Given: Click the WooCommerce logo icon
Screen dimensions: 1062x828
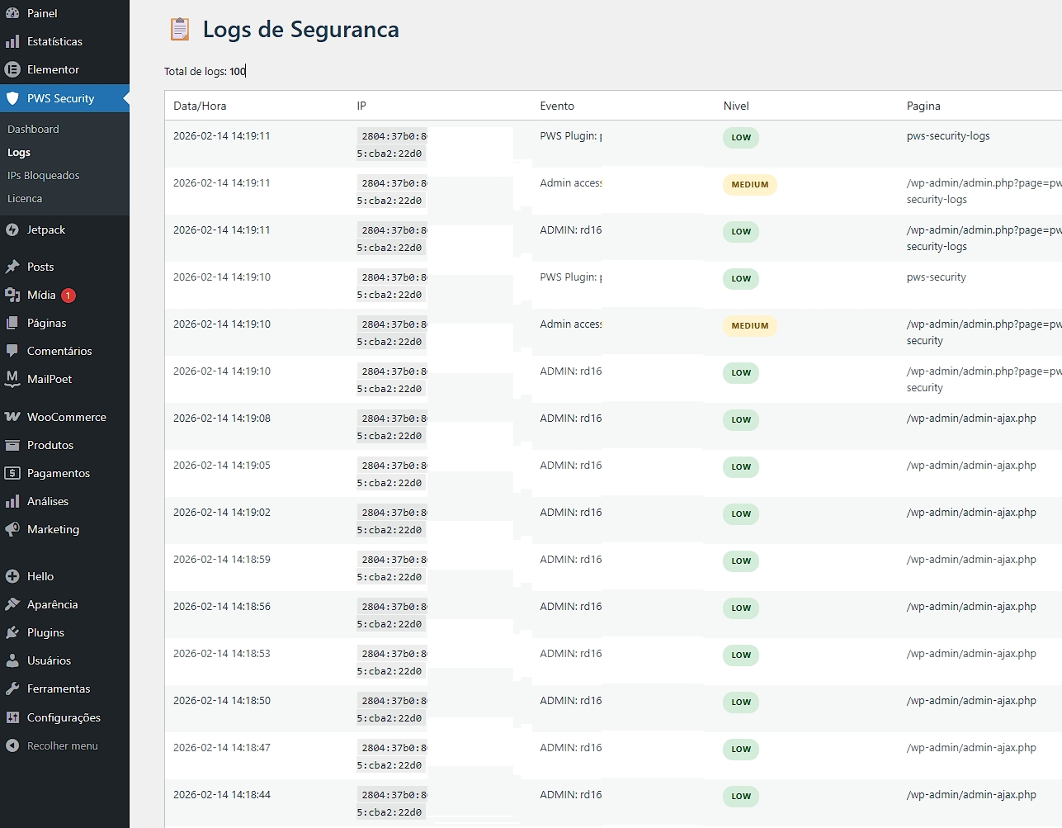Looking at the screenshot, I should tap(12, 417).
